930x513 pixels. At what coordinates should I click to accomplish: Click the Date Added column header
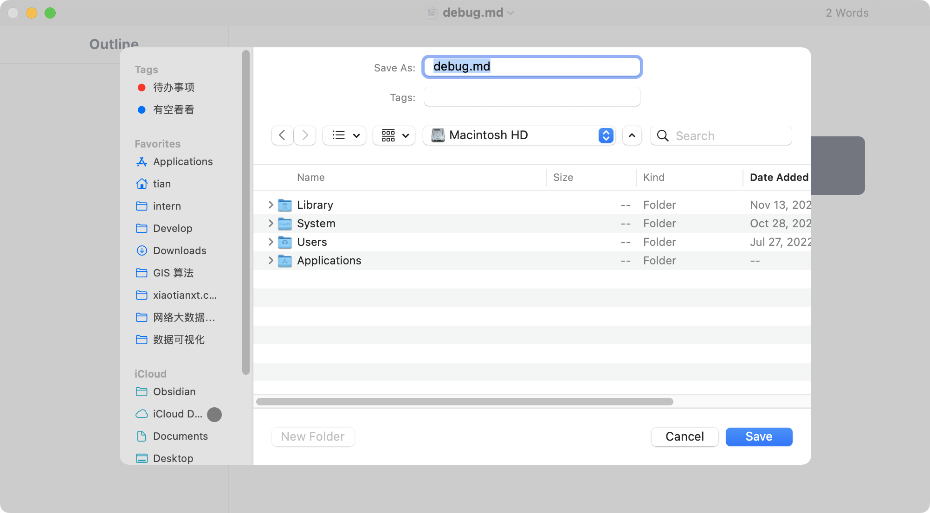coord(779,177)
